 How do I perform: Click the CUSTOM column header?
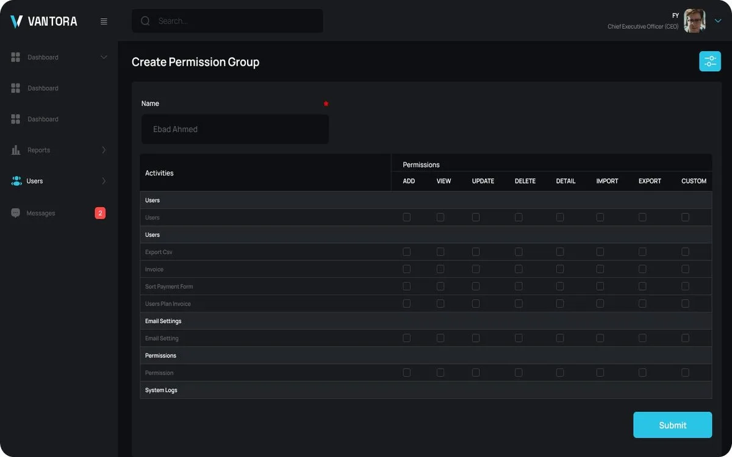point(694,181)
